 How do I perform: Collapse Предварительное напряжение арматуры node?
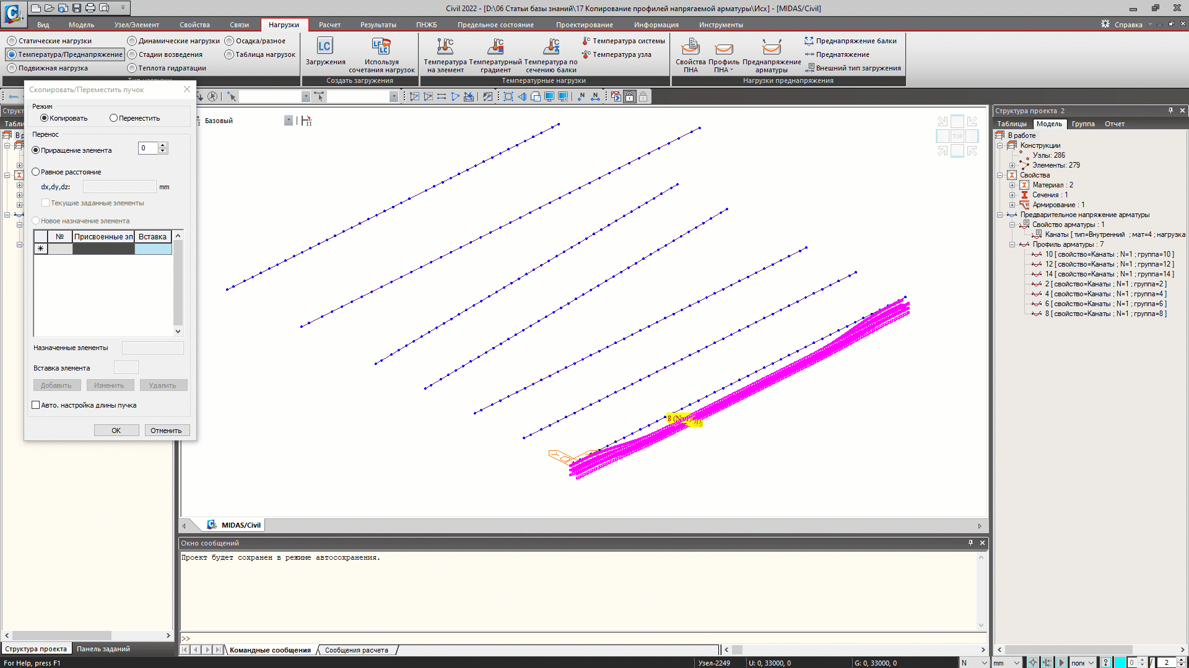click(x=1000, y=215)
